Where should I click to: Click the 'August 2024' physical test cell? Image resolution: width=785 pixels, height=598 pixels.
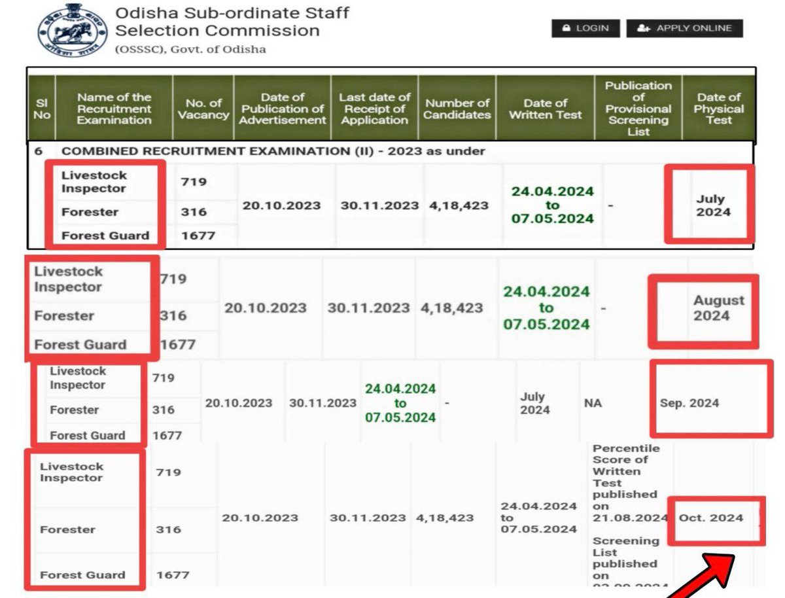(719, 308)
